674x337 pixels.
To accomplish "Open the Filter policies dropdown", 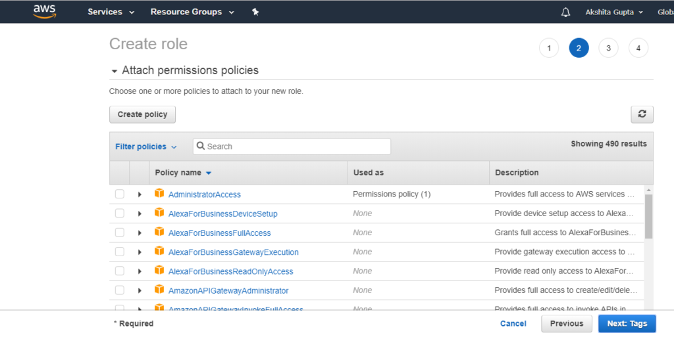I will tap(145, 146).
